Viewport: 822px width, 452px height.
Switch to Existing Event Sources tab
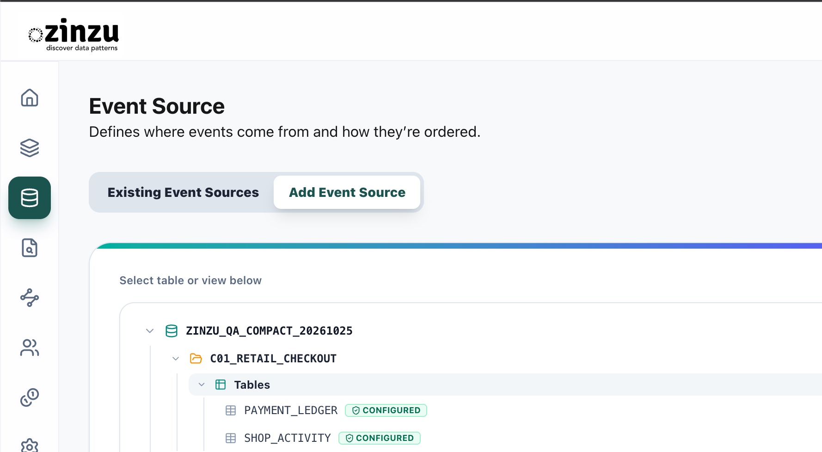tap(183, 192)
